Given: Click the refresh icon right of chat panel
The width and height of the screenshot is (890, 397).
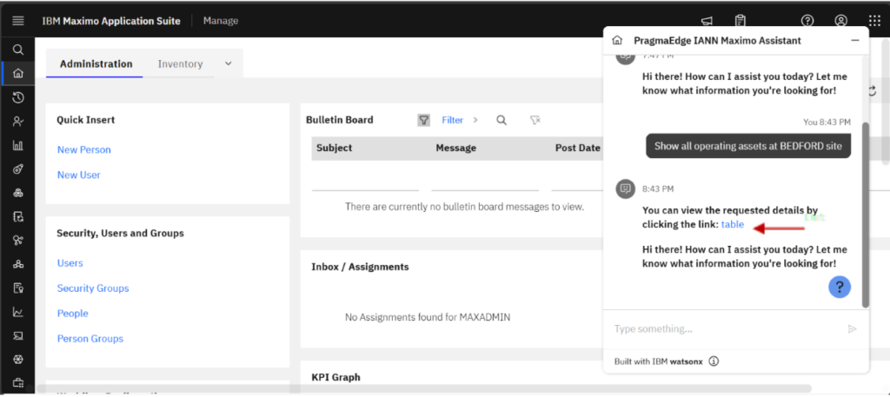Looking at the screenshot, I should coord(873,90).
